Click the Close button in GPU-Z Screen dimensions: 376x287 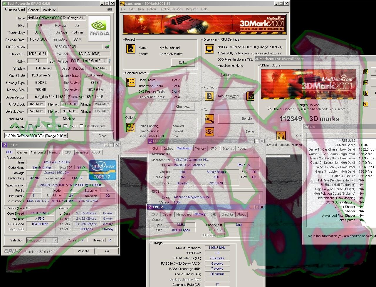coord(103,136)
